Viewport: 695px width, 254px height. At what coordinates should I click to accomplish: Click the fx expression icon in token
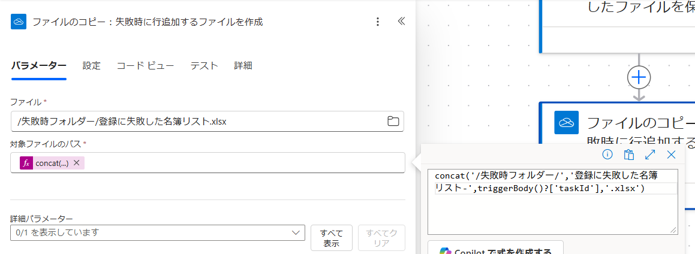(x=26, y=163)
